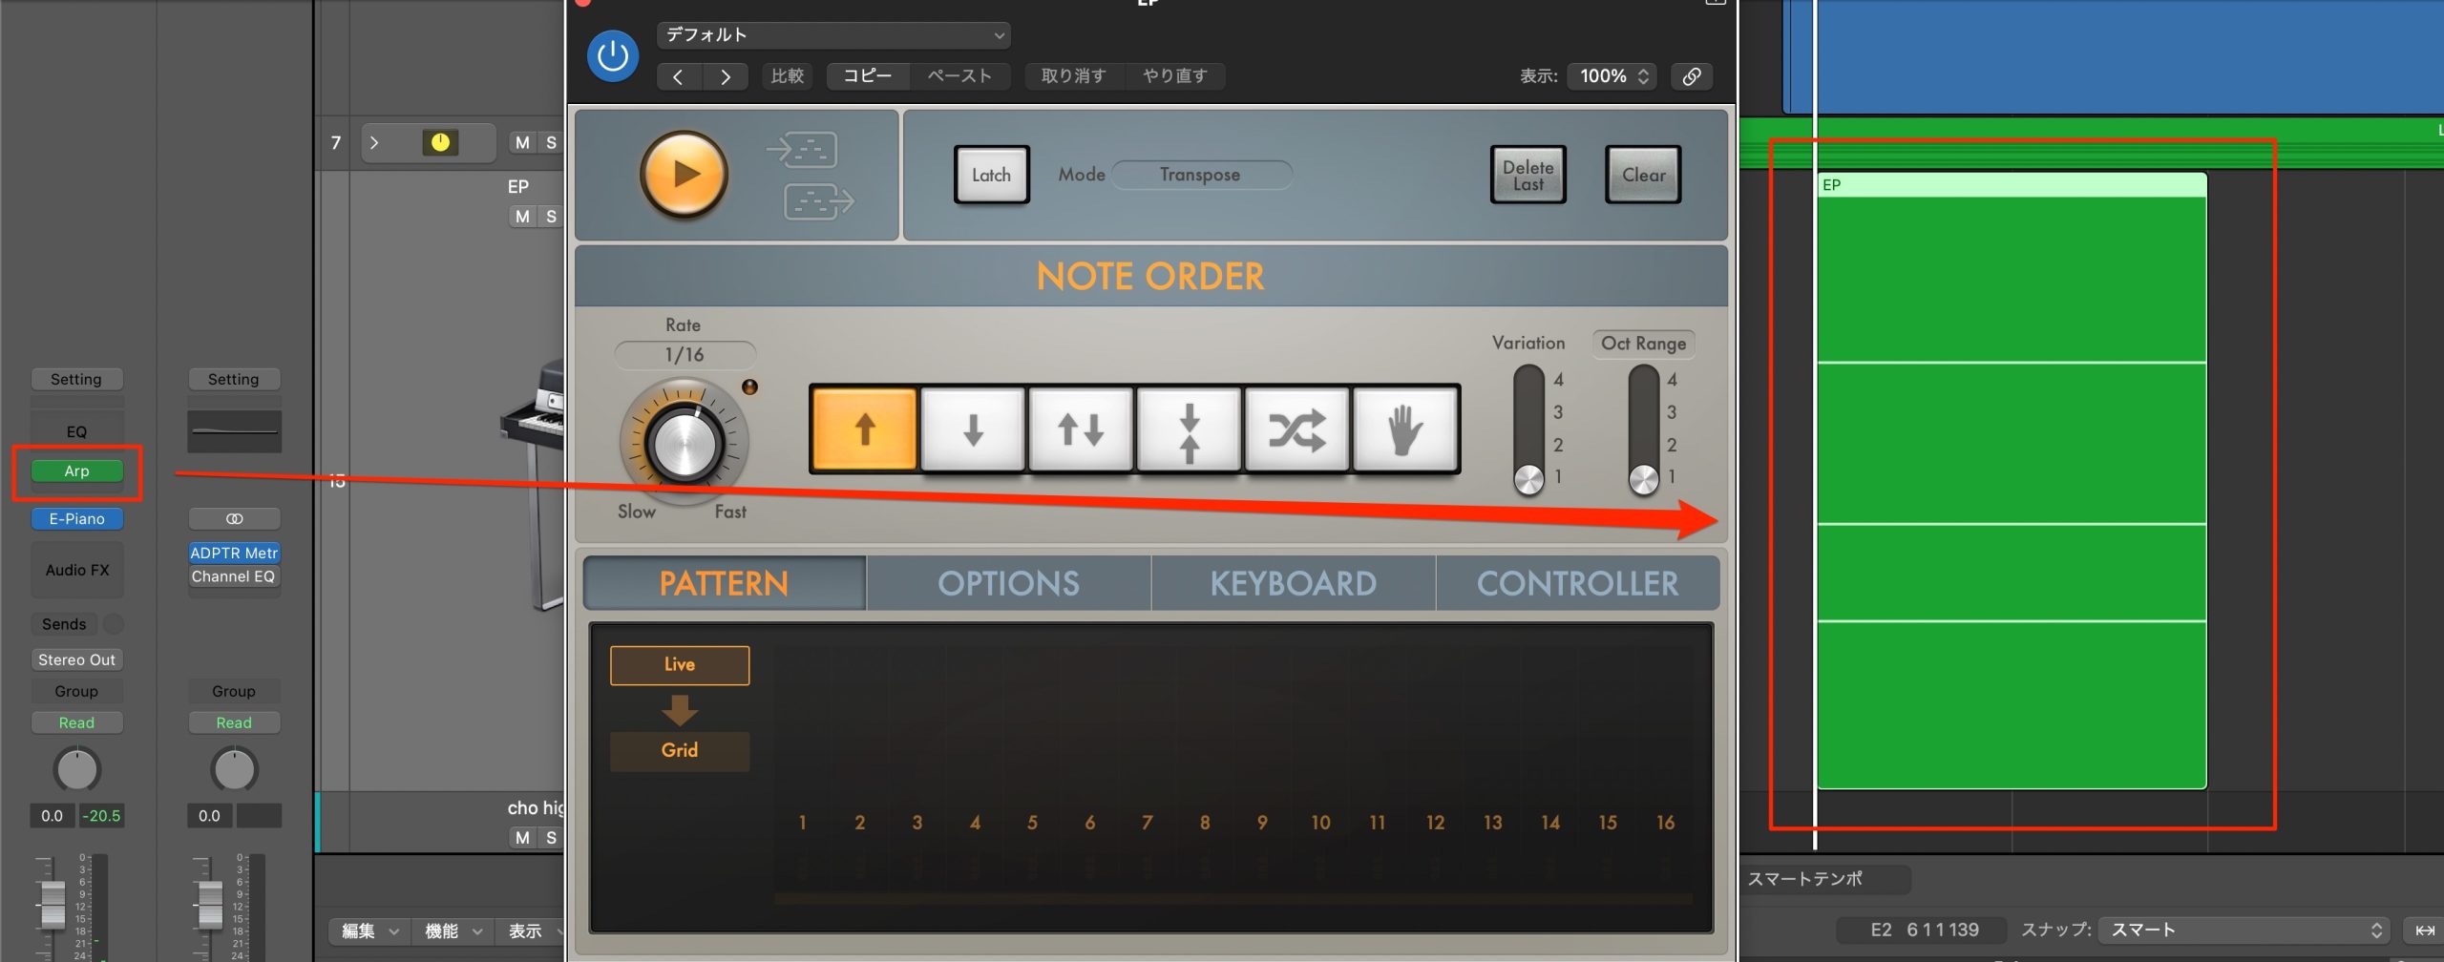
Task: Toggle the Latch button
Action: click(991, 175)
